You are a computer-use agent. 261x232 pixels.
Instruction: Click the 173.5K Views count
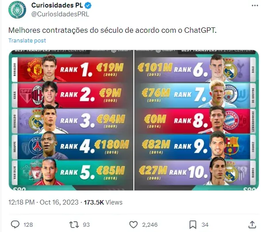coord(103,202)
